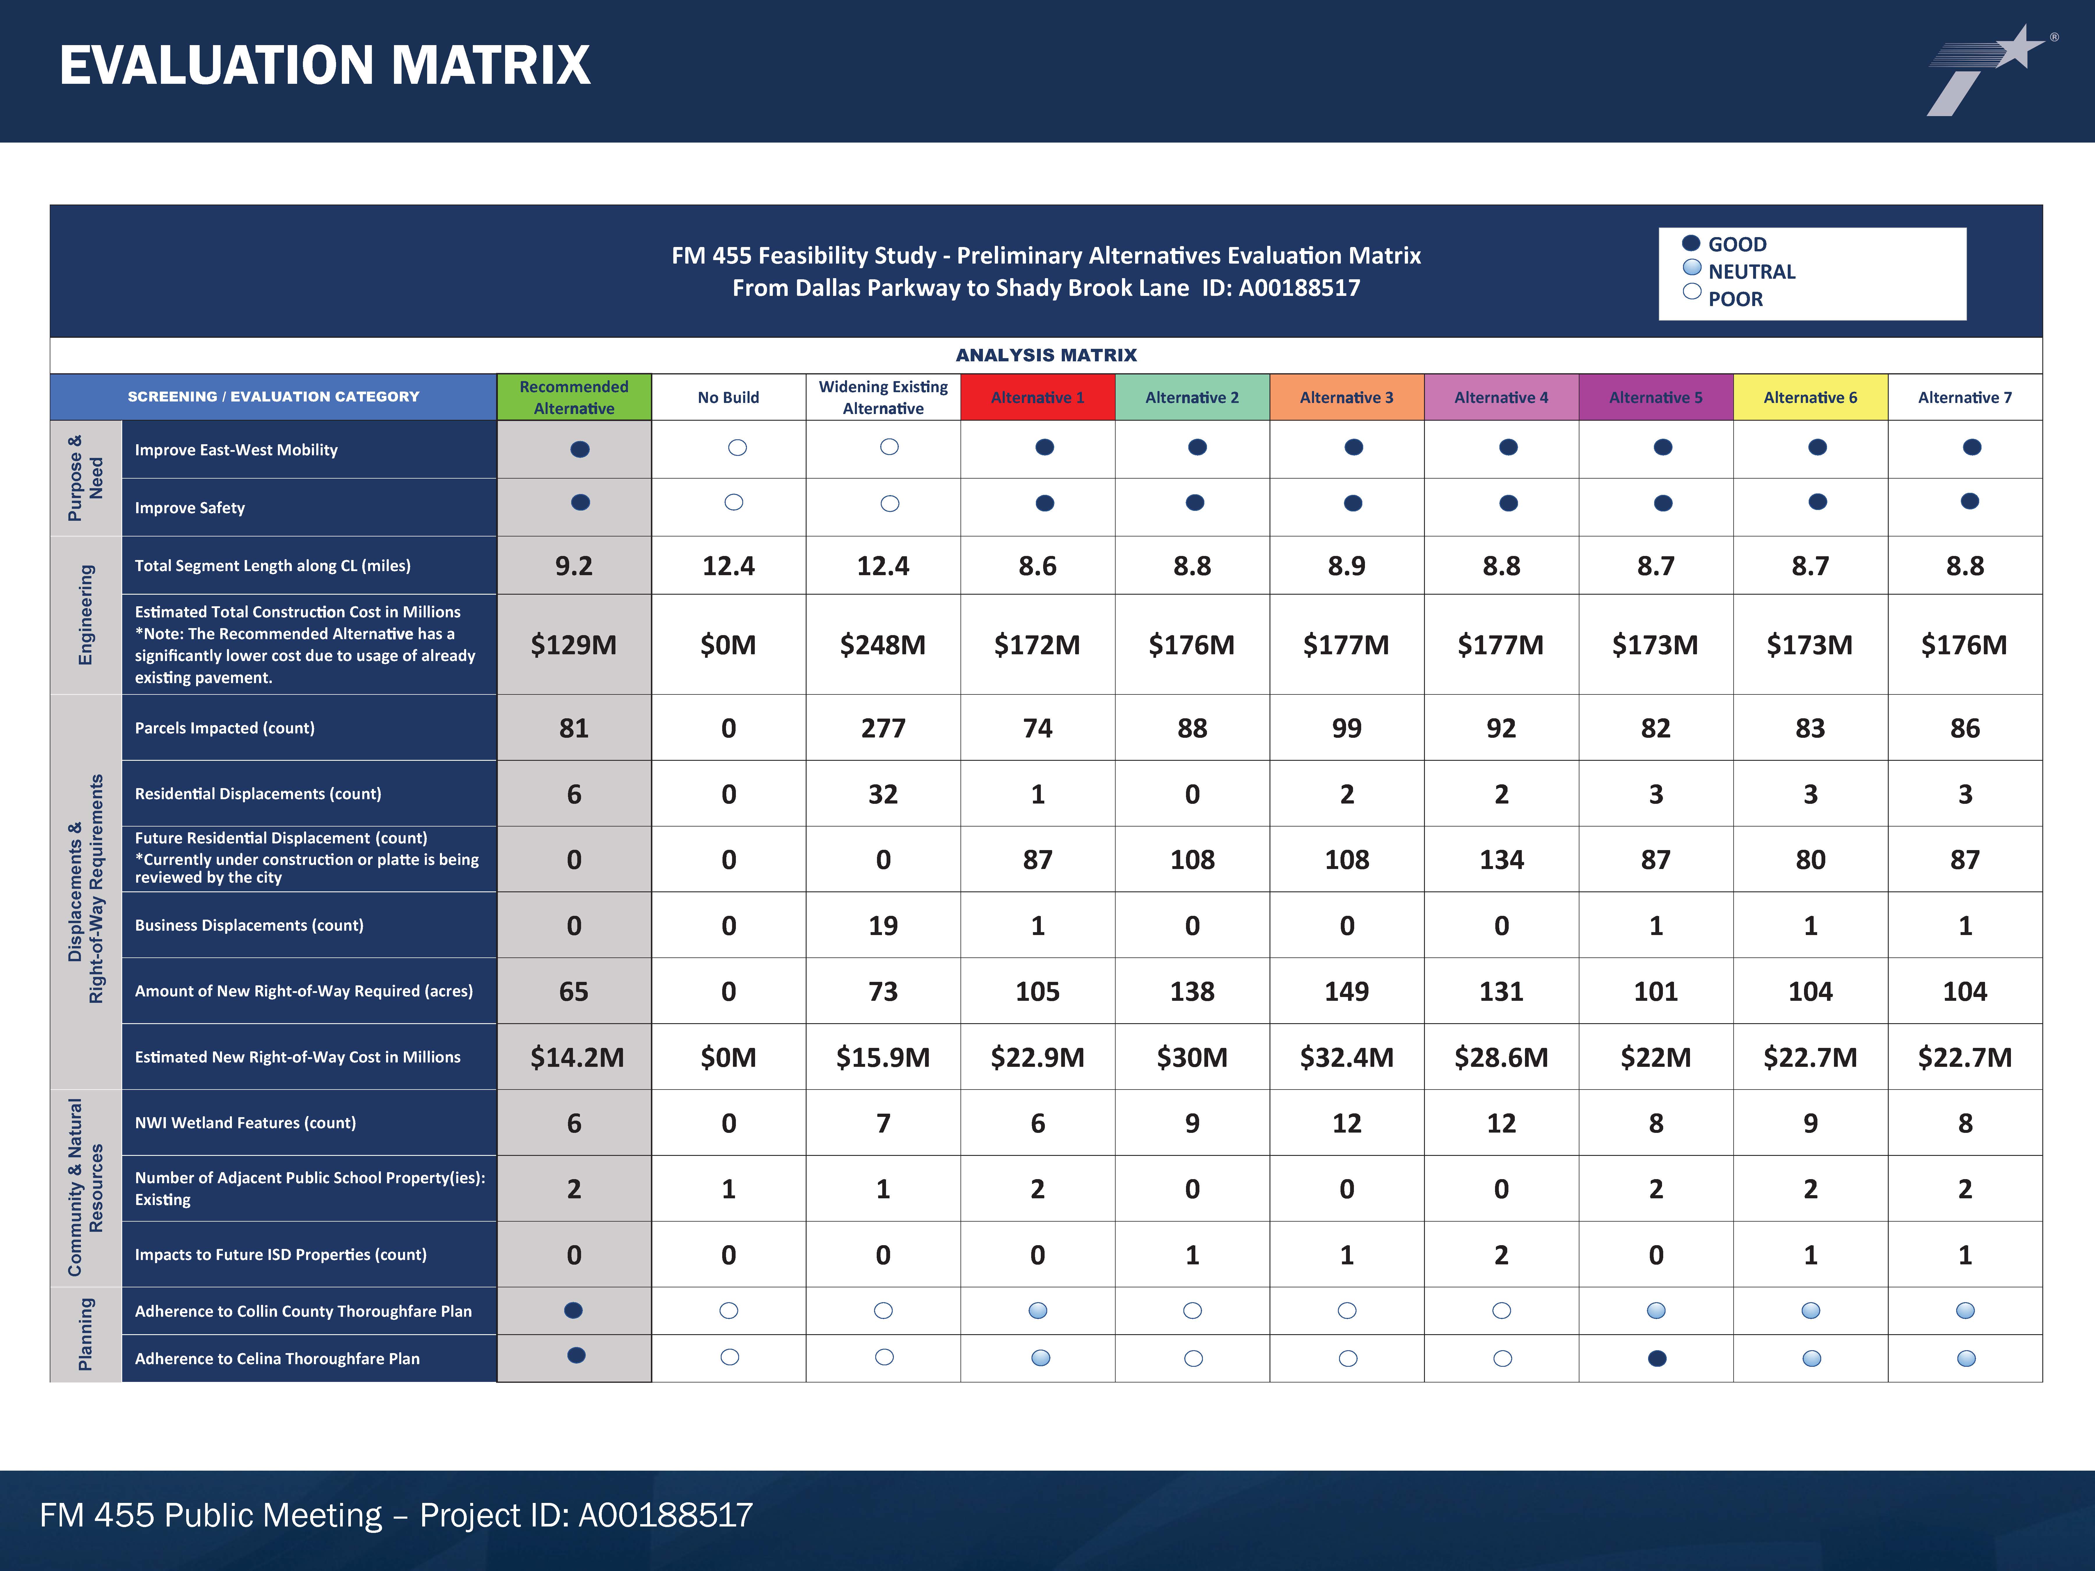Click the $32.4M right-of-way cost cell

pos(1347,1057)
